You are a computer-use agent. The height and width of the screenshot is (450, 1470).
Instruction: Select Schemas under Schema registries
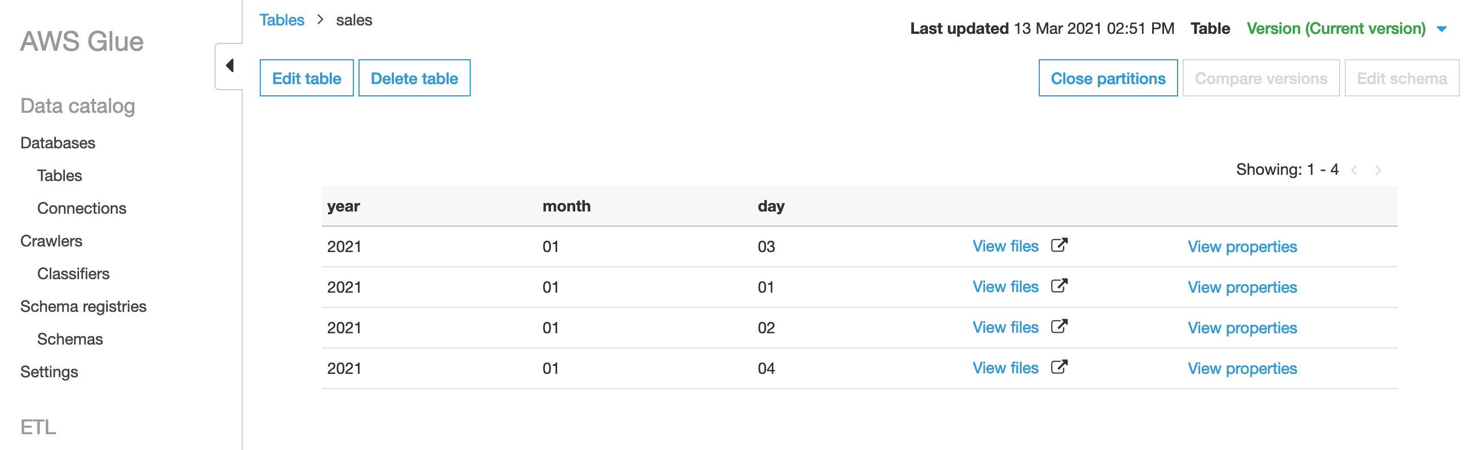click(69, 339)
